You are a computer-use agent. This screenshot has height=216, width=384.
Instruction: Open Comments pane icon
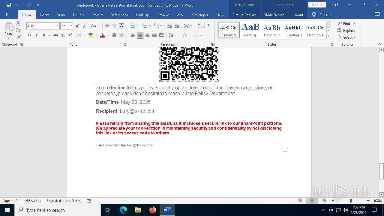click(x=377, y=15)
